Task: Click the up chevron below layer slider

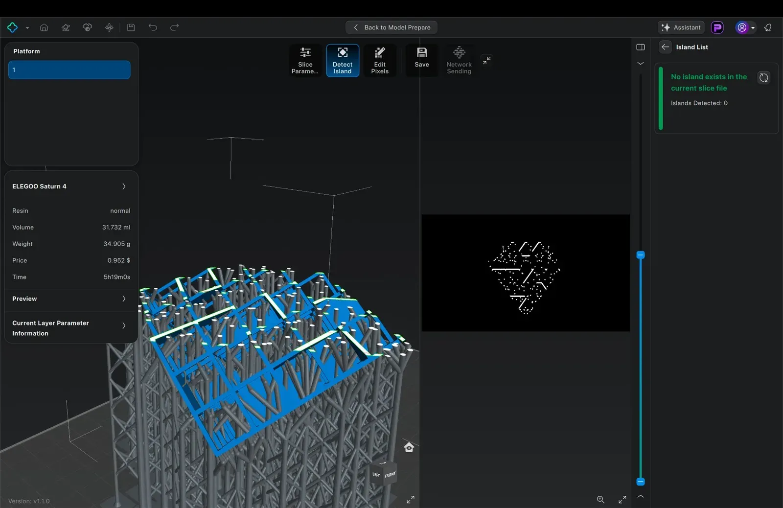Action: (641, 496)
